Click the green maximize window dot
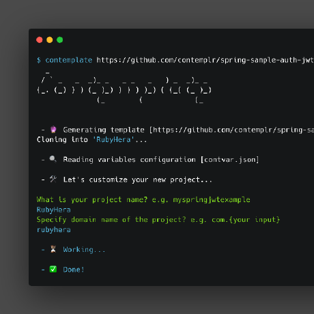This screenshot has width=314, height=314. [x=60, y=40]
